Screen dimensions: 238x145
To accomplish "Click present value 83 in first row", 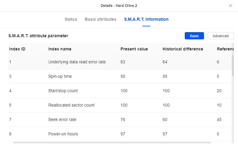I will pos(123,62).
